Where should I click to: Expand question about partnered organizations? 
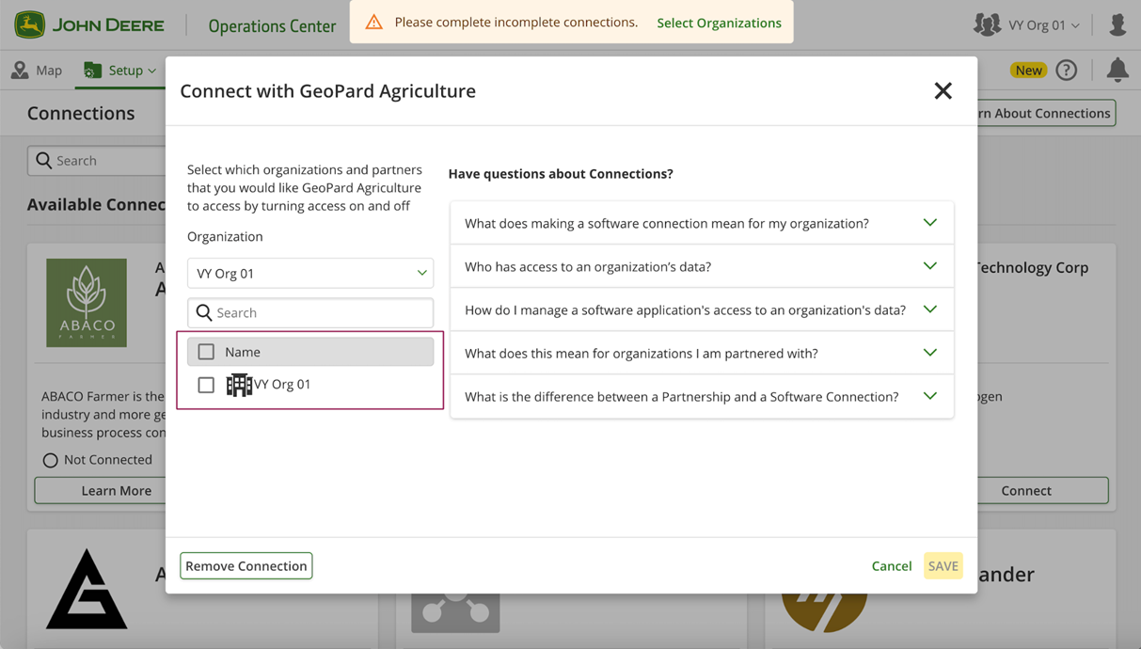coord(702,354)
